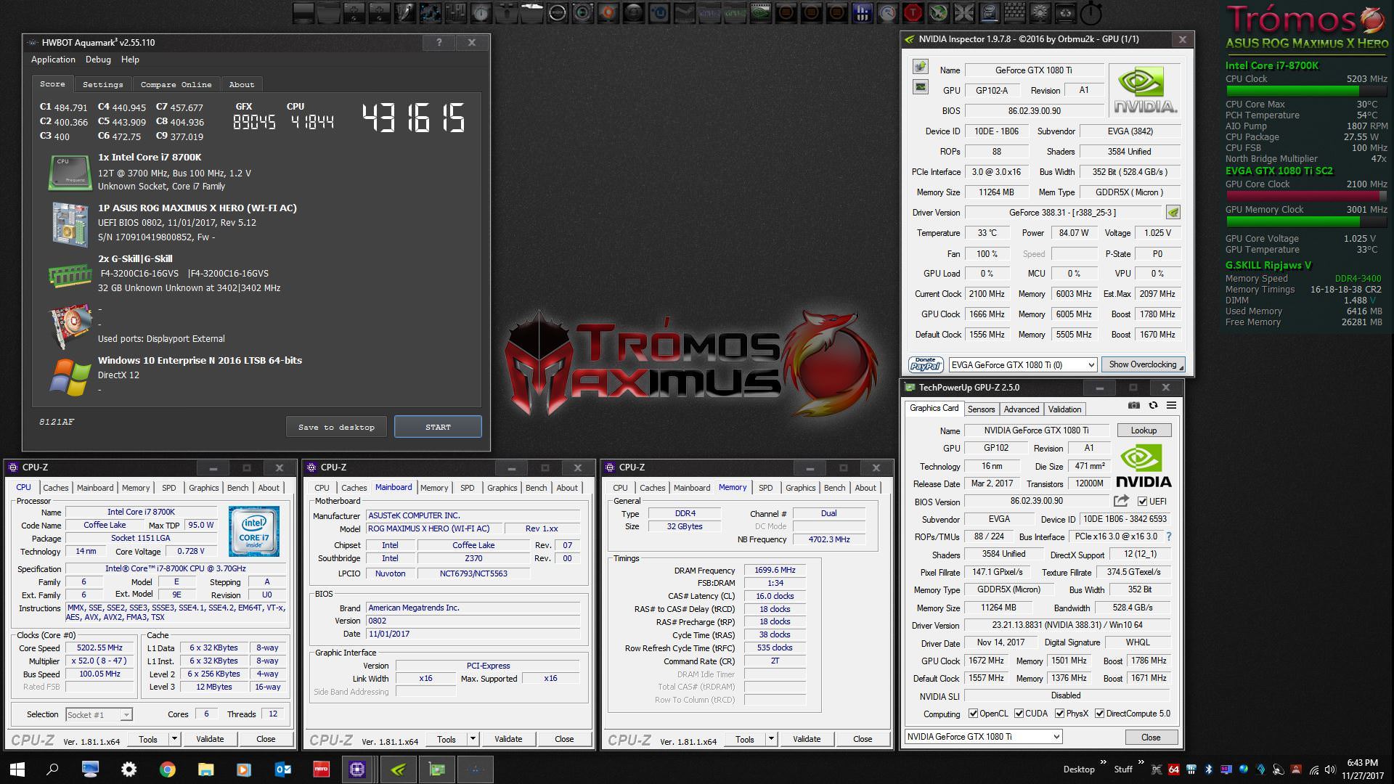
Task: Launch Google Chrome from the taskbar
Action: 167,769
